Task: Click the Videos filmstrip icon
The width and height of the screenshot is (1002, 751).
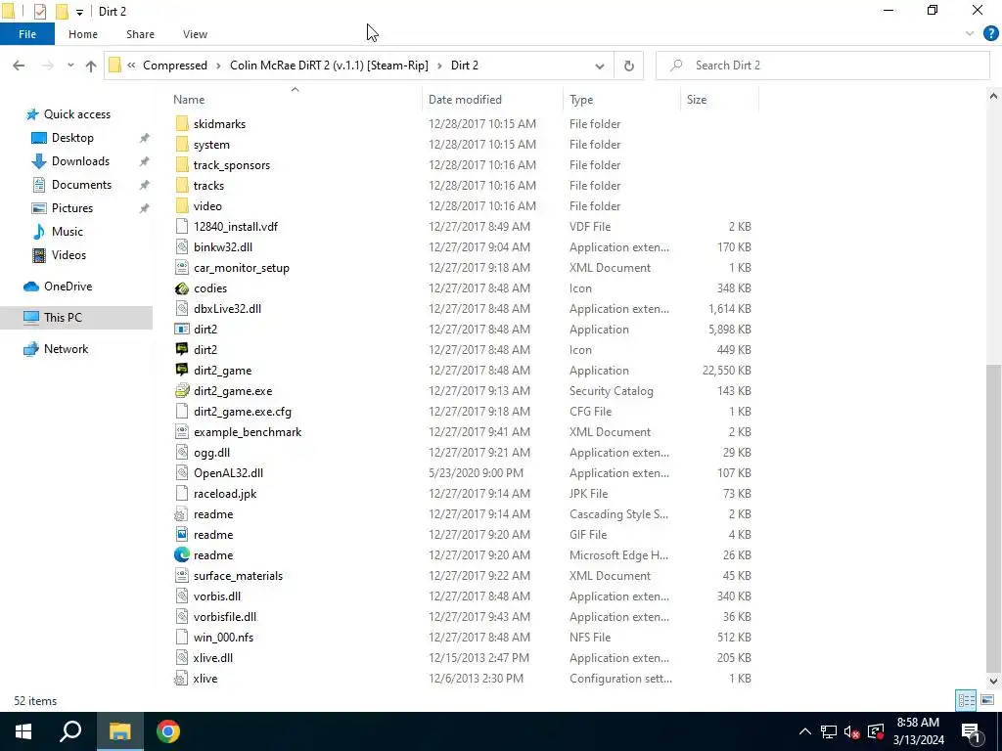Action: (x=39, y=255)
